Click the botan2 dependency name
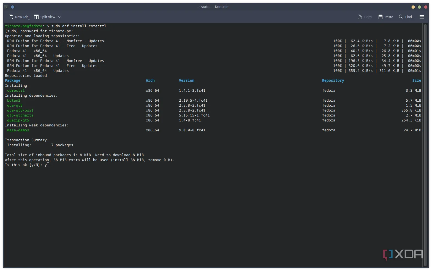The image size is (432, 271). (13, 101)
